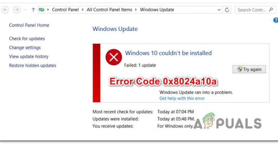The width and height of the screenshot is (278, 144).
Task: Go up one level with the up arrow
Action: tap(33, 10)
